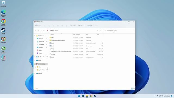Open the See more ellipsis menu
The width and height of the screenshot is (174, 98).
(96, 26)
